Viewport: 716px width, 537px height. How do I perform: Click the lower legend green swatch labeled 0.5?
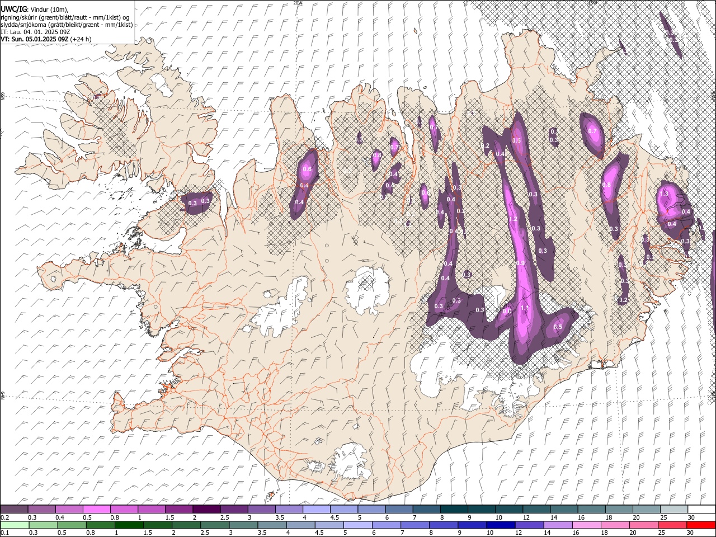click(x=72, y=525)
